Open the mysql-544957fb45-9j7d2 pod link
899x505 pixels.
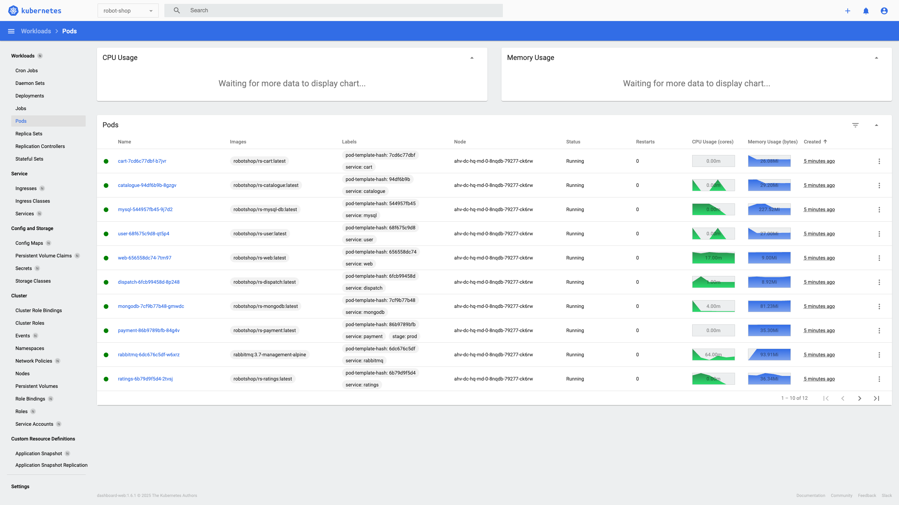click(145, 209)
